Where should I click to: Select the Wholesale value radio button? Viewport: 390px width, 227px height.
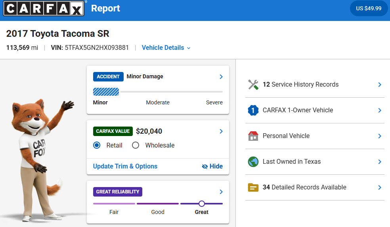pyautogui.click(x=136, y=145)
